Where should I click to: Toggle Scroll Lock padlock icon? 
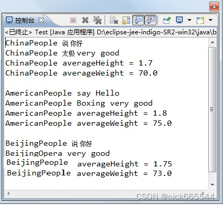click(126, 20)
